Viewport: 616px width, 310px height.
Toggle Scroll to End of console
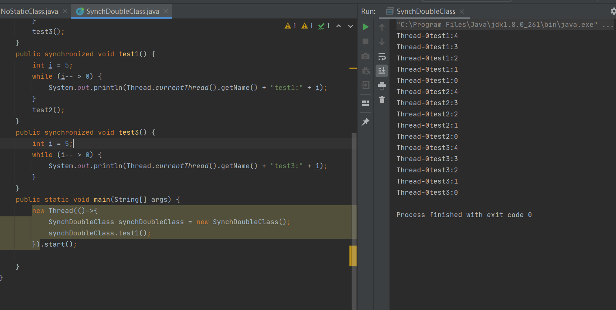pos(382,71)
